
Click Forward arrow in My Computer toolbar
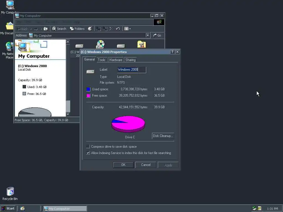tap(36, 29)
